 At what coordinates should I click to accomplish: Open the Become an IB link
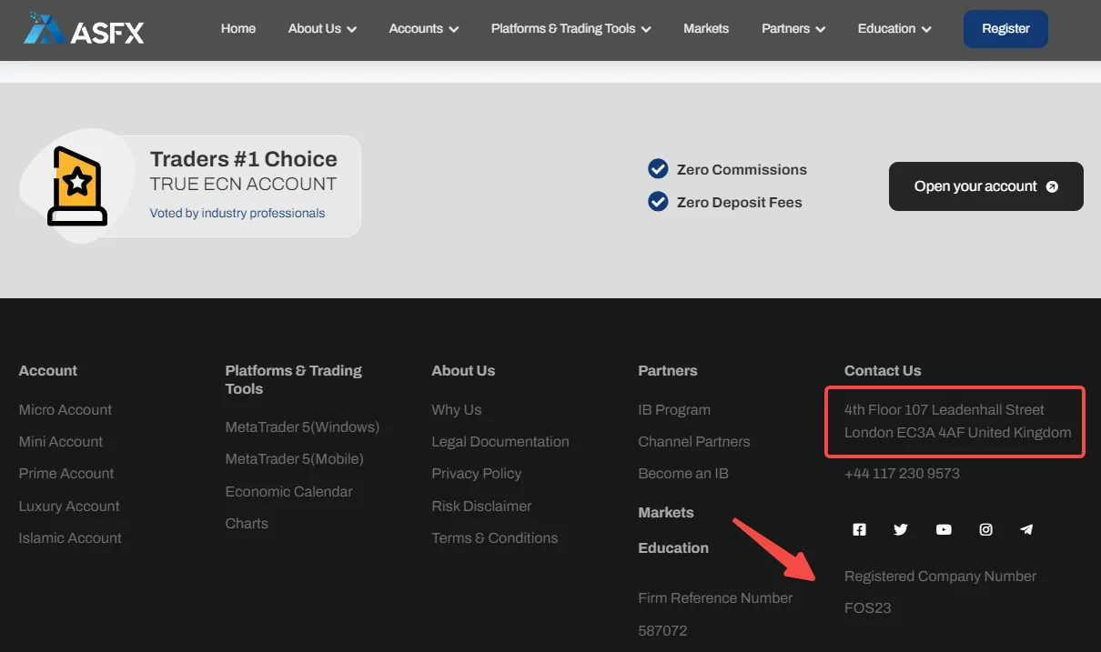pos(683,474)
